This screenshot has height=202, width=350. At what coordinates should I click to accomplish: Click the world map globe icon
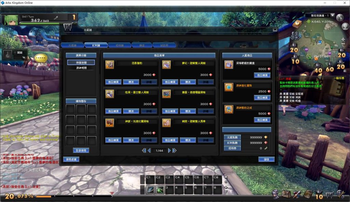339,18
